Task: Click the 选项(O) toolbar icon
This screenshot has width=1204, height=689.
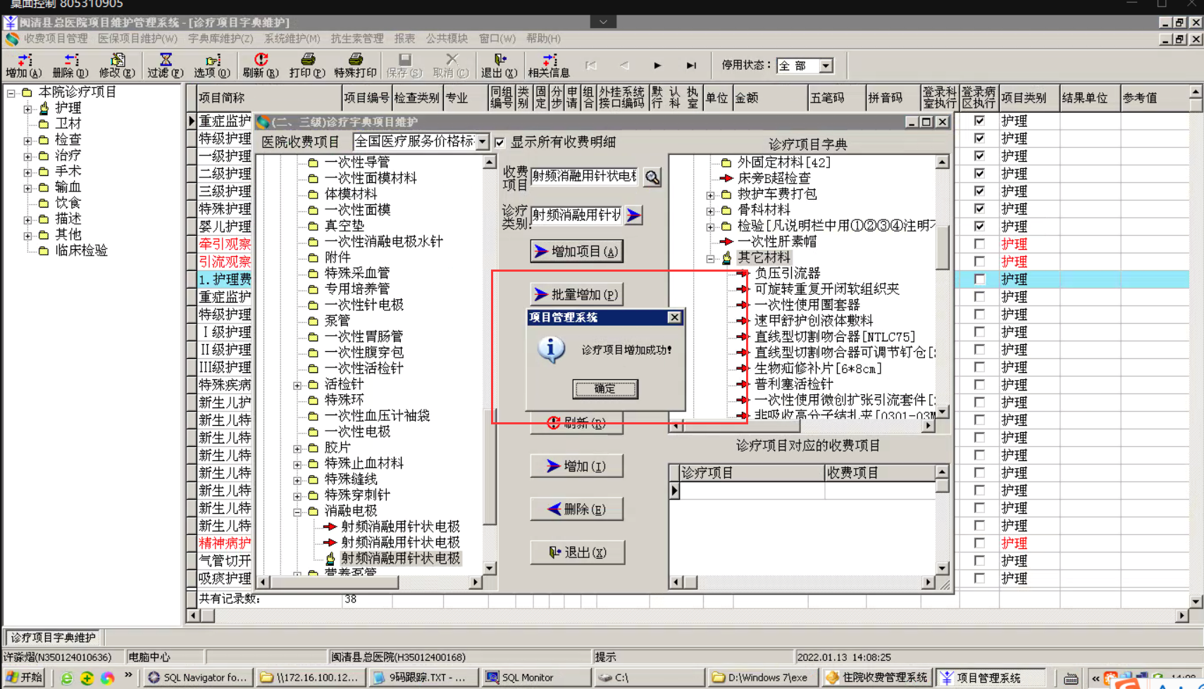Action: (212, 65)
